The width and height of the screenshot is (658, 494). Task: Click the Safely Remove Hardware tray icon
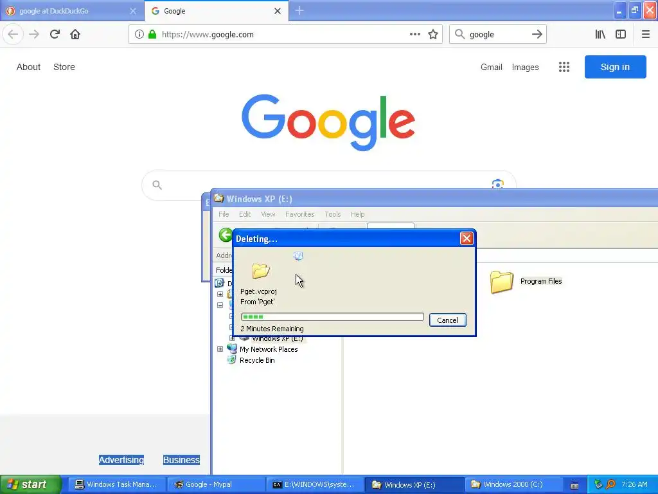click(598, 484)
